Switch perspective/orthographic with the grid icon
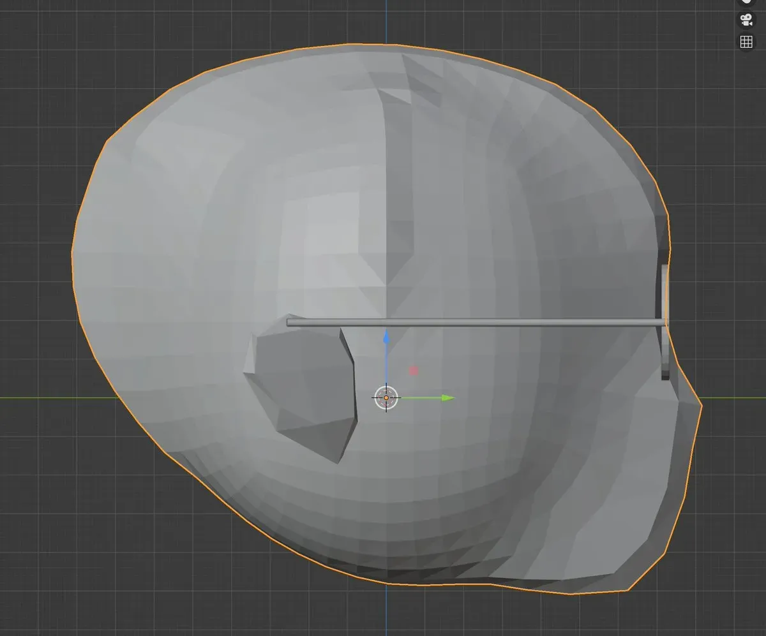Screen dimensions: 766x636 pos(746,42)
